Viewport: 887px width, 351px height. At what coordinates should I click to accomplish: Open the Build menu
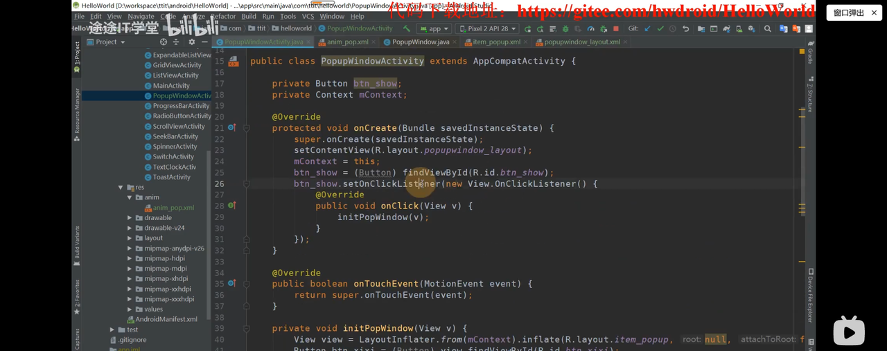point(249,17)
